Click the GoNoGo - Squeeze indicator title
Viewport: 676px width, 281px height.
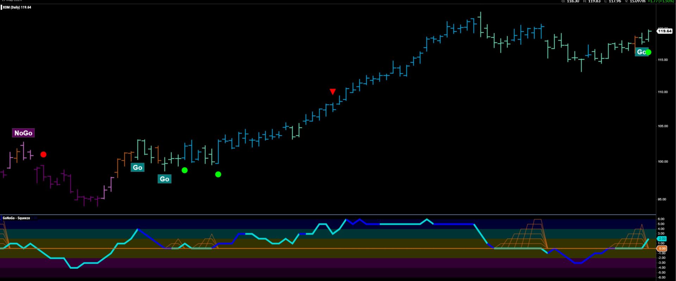[16, 218]
